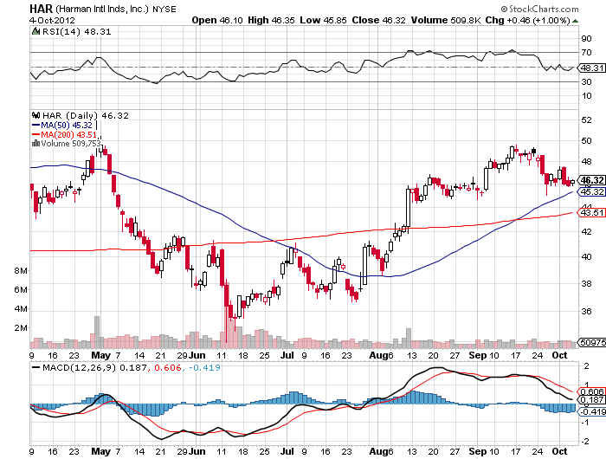Click the Jul label on the price chart axis
This screenshot has height=459, width=606.
click(x=287, y=355)
